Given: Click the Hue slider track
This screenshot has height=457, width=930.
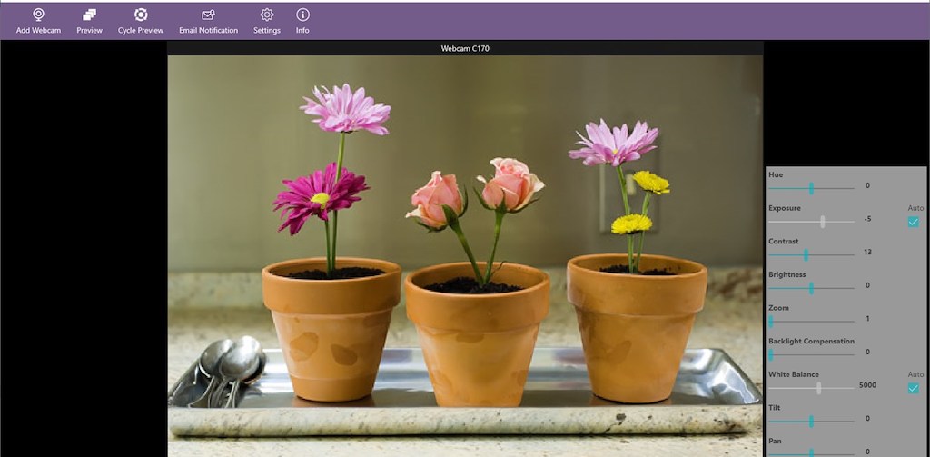Looking at the screenshot, I should tap(811, 188).
